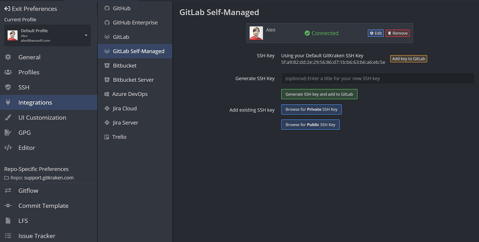Browse for Private SSH Key
479x242 pixels.
pos(311,110)
